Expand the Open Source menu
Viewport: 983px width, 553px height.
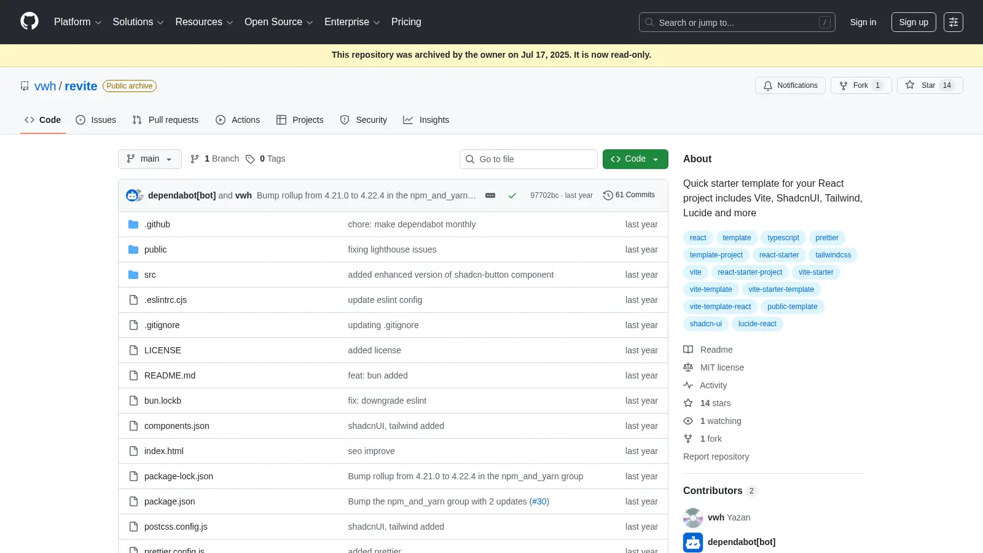(x=279, y=22)
